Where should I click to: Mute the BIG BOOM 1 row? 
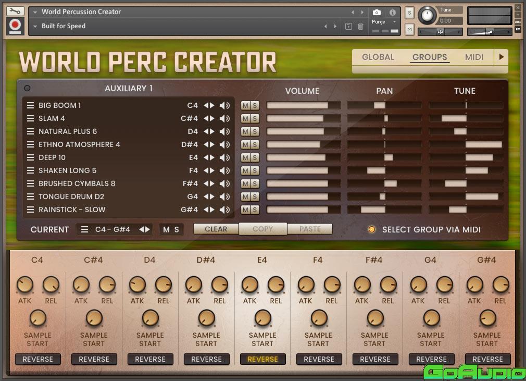coord(246,105)
